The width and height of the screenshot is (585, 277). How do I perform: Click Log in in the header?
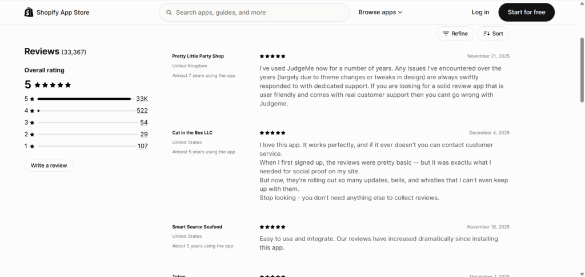[480, 12]
